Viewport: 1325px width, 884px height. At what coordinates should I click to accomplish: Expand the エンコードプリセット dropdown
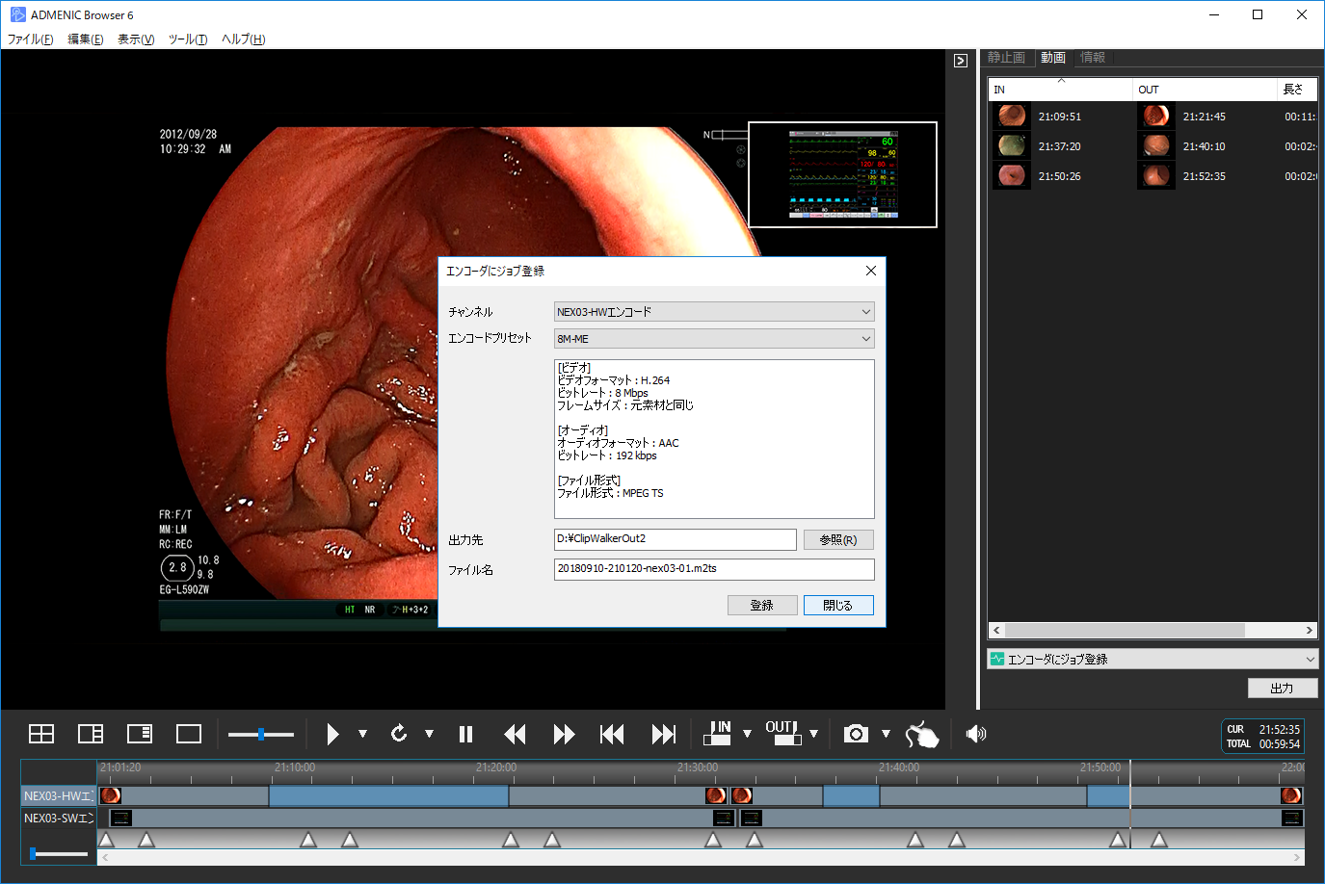(714, 339)
